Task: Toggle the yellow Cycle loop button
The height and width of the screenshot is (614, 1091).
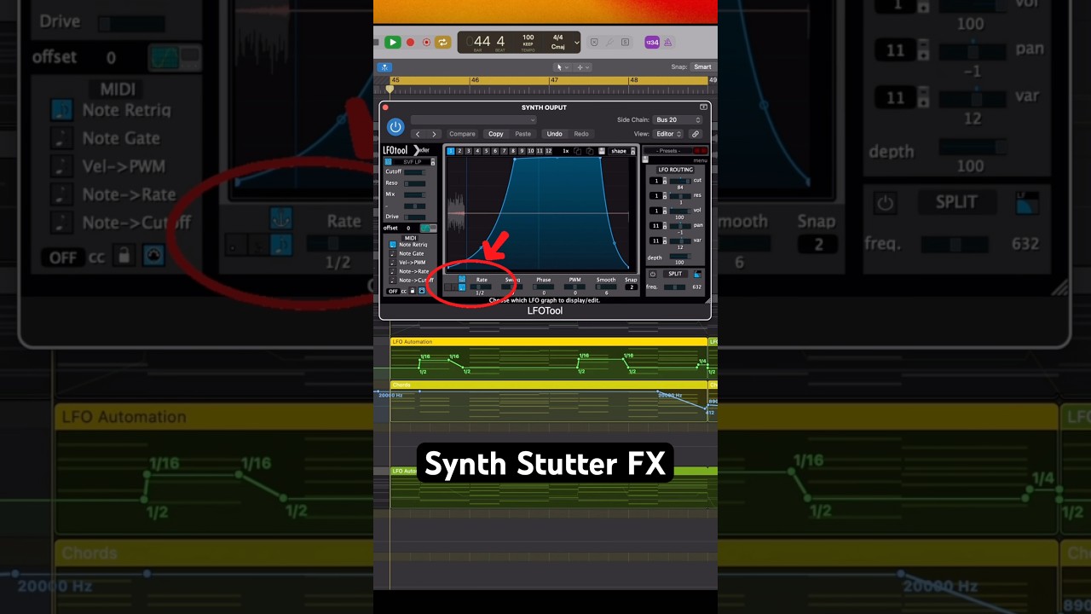Action: coord(443,42)
